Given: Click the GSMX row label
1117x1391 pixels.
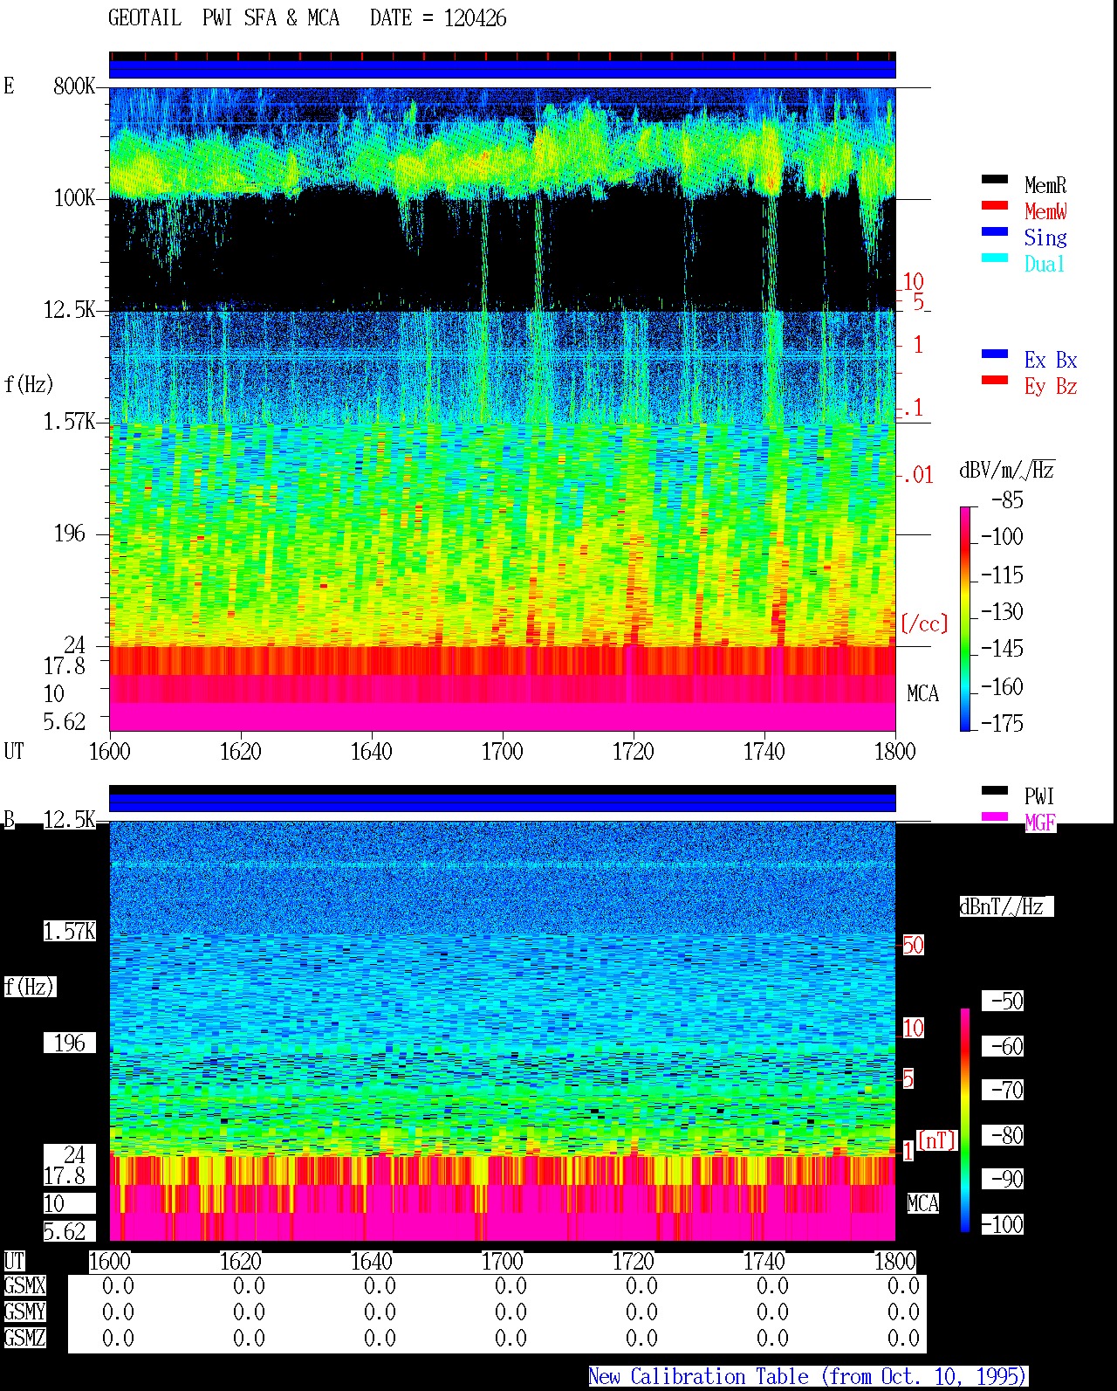Looking at the screenshot, I should click(24, 1285).
